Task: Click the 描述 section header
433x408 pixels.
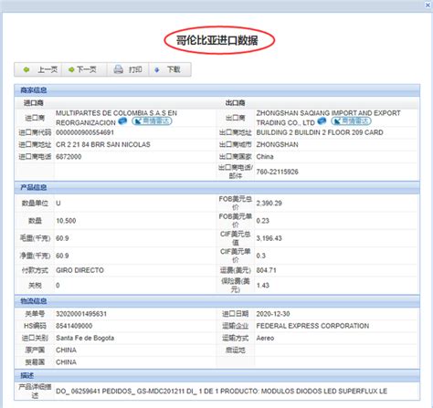Action: 216,375
